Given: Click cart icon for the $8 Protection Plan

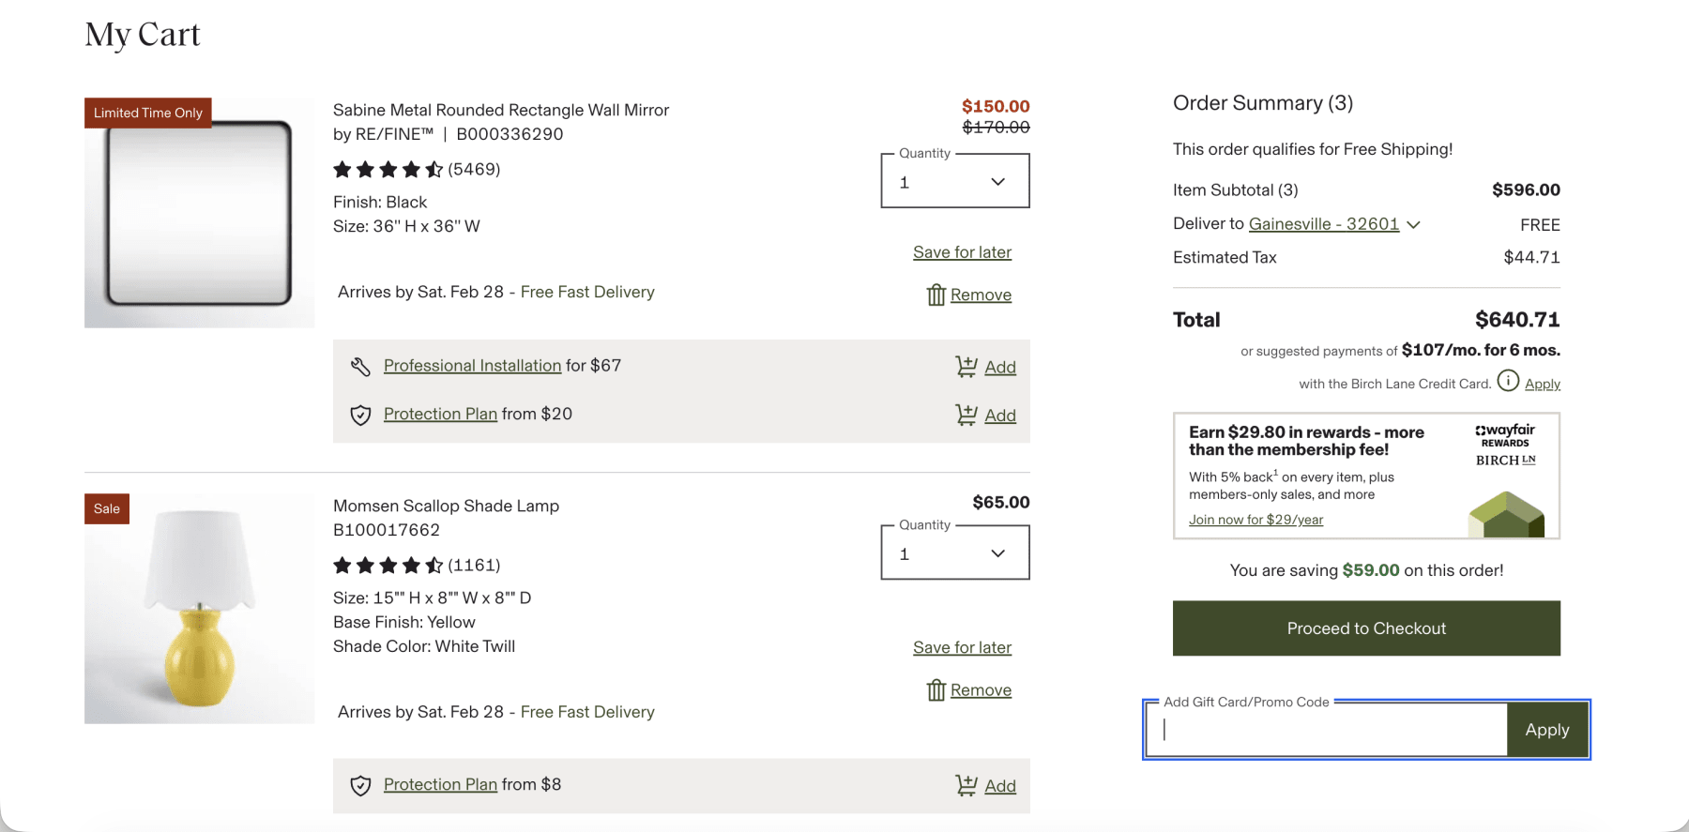Looking at the screenshot, I should pyautogui.click(x=966, y=785).
